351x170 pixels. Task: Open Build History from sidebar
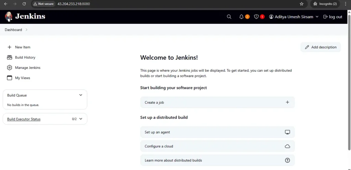[25, 57]
